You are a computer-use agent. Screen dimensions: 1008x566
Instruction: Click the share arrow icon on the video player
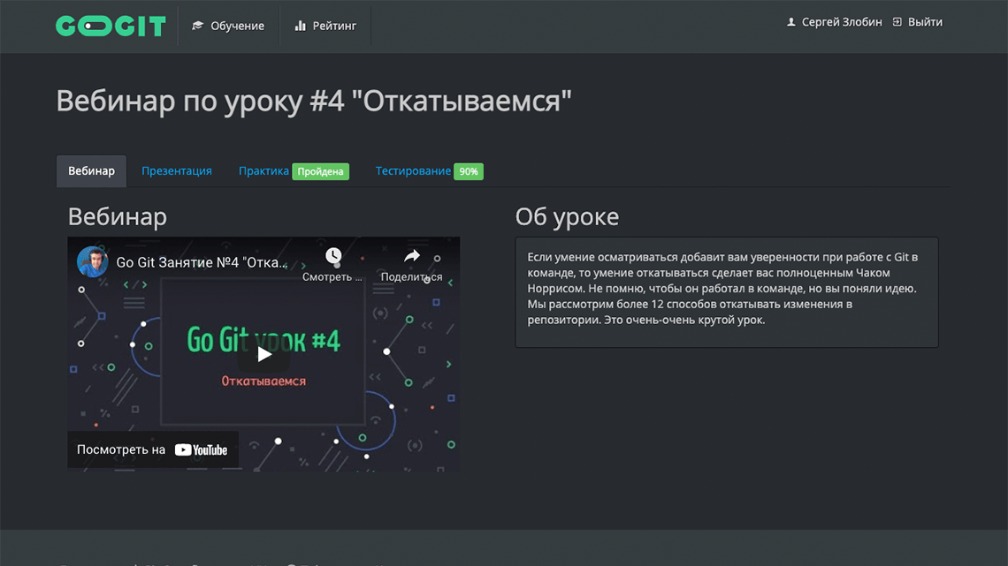click(x=410, y=255)
